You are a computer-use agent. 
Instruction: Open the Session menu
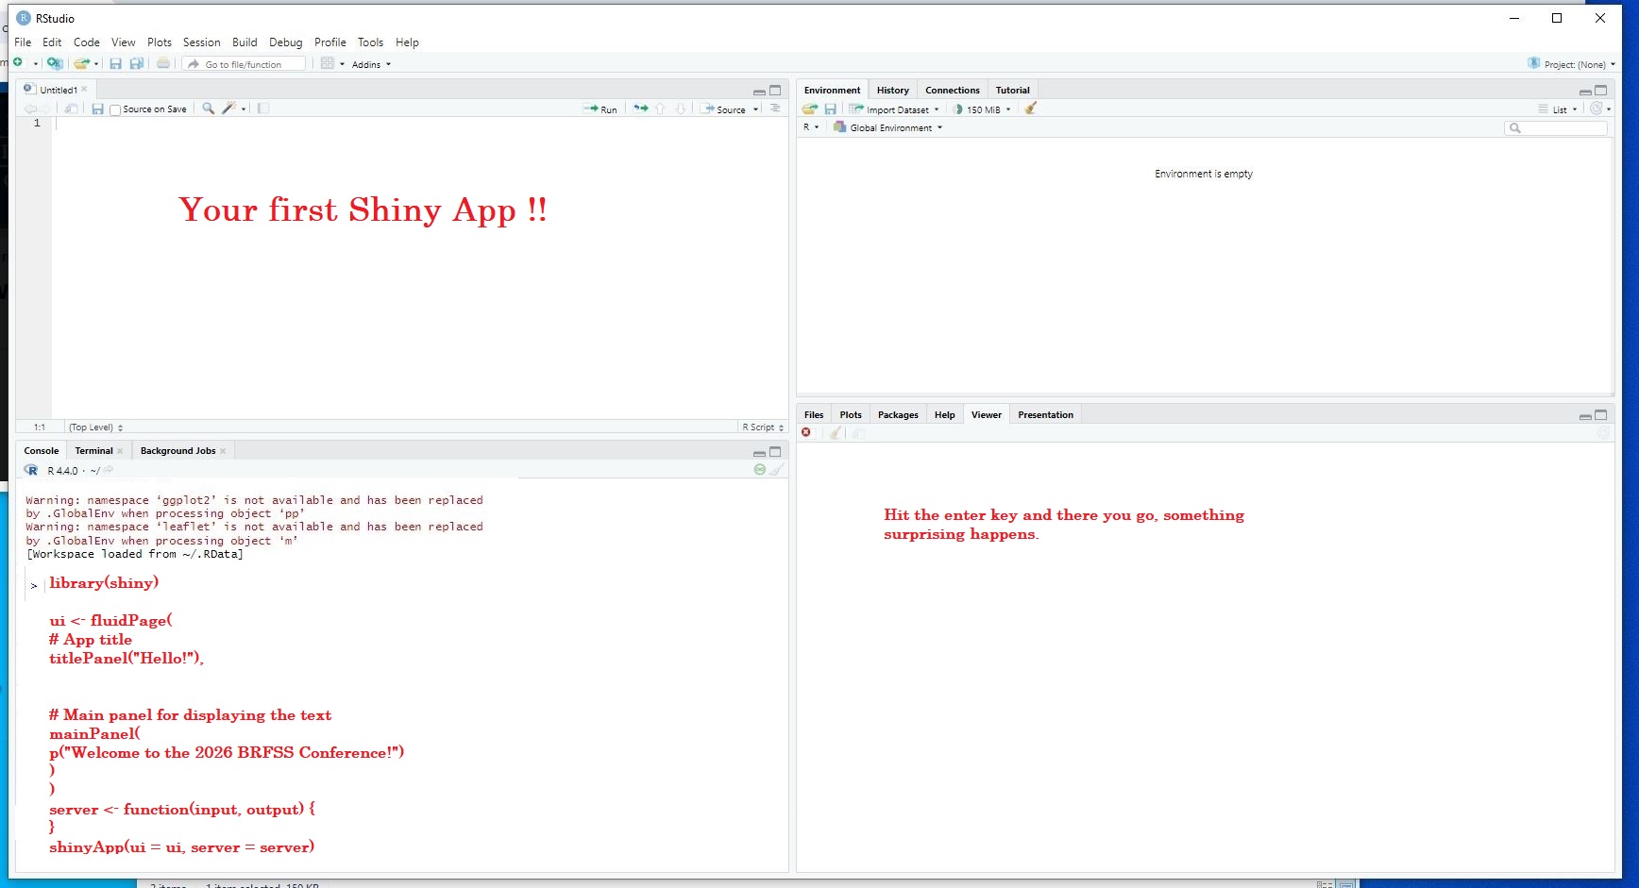(x=201, y=42)
